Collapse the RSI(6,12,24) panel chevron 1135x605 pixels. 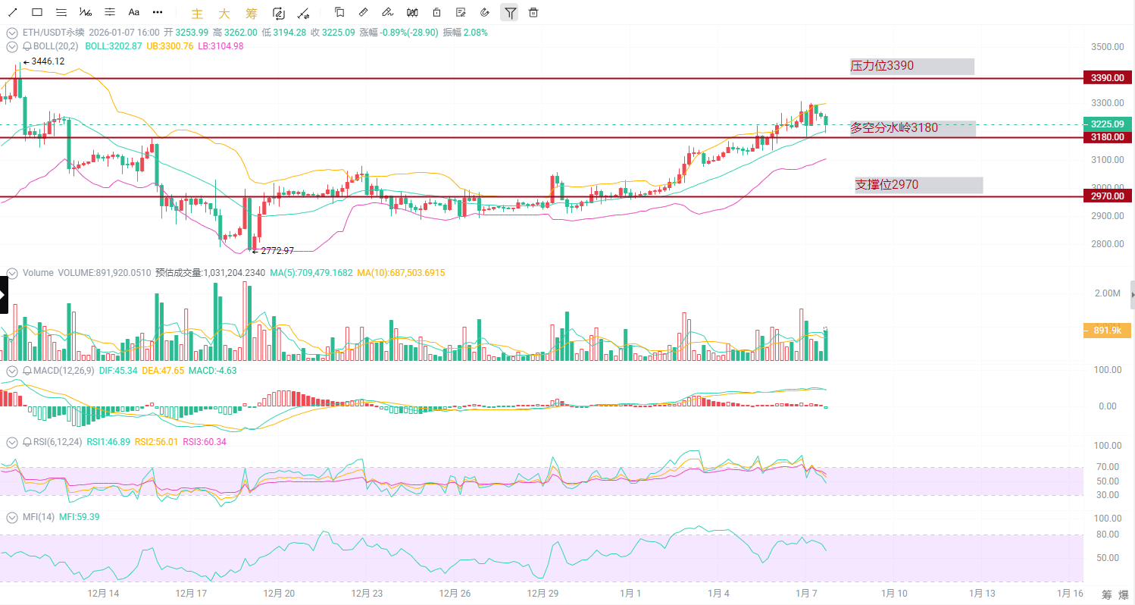12,441
